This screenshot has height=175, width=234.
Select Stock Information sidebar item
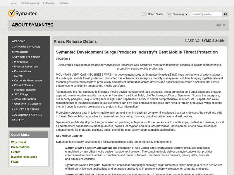point(26,99)
